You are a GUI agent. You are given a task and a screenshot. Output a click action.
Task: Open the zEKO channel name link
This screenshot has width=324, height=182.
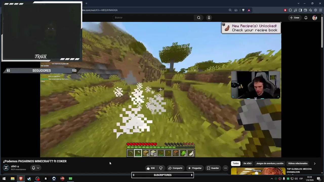[14, 167]
